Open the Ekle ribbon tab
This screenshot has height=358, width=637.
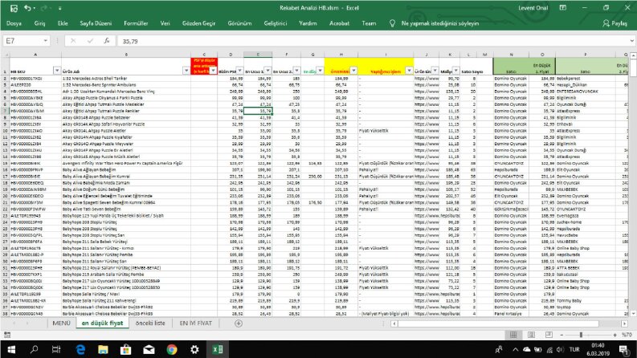coord(63,23)
